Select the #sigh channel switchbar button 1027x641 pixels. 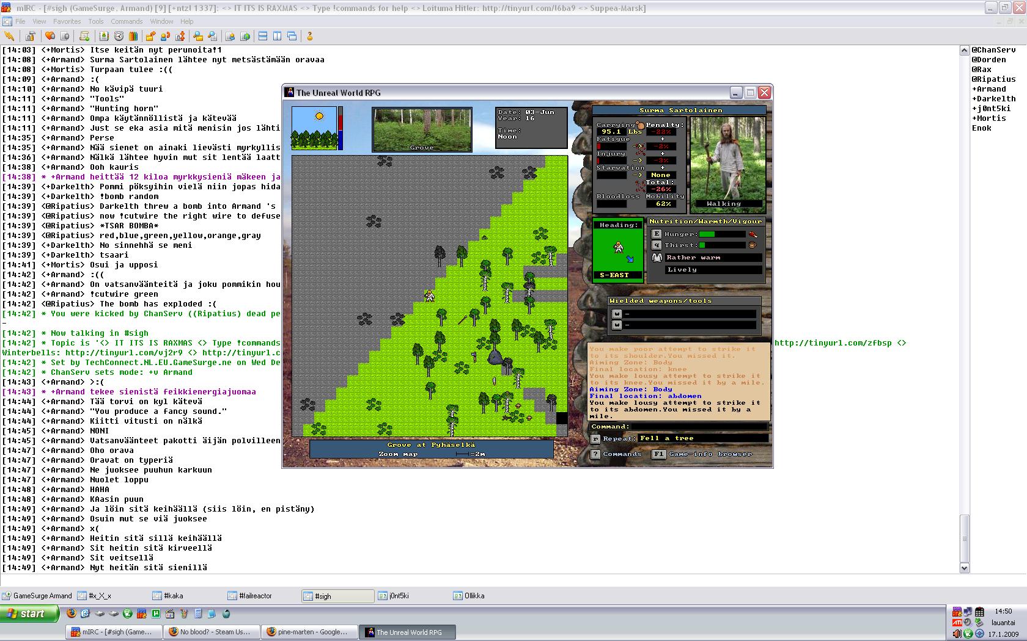338,596
